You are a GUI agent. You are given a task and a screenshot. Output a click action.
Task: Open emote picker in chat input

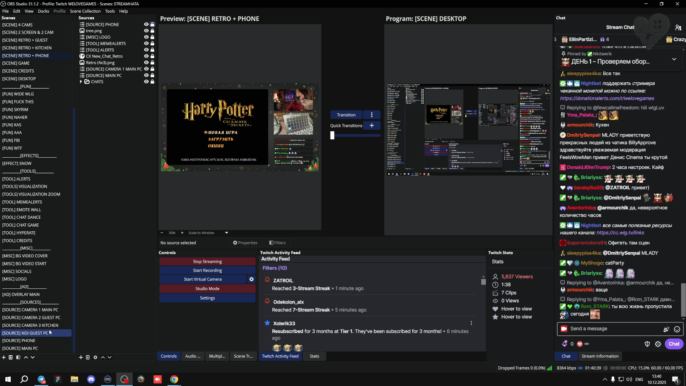[x=677, y=329]
